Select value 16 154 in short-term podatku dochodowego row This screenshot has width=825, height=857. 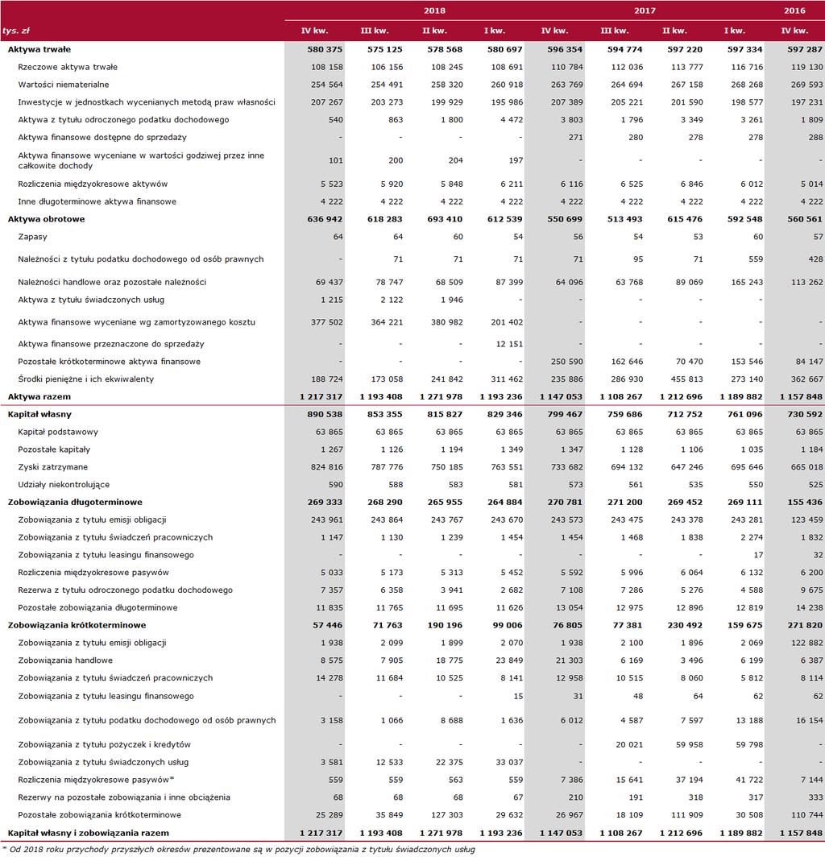tap(810, 720)
